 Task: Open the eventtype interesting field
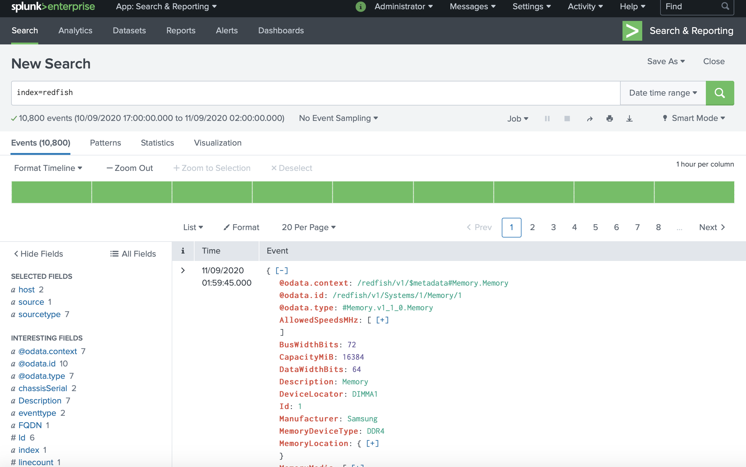37,413
